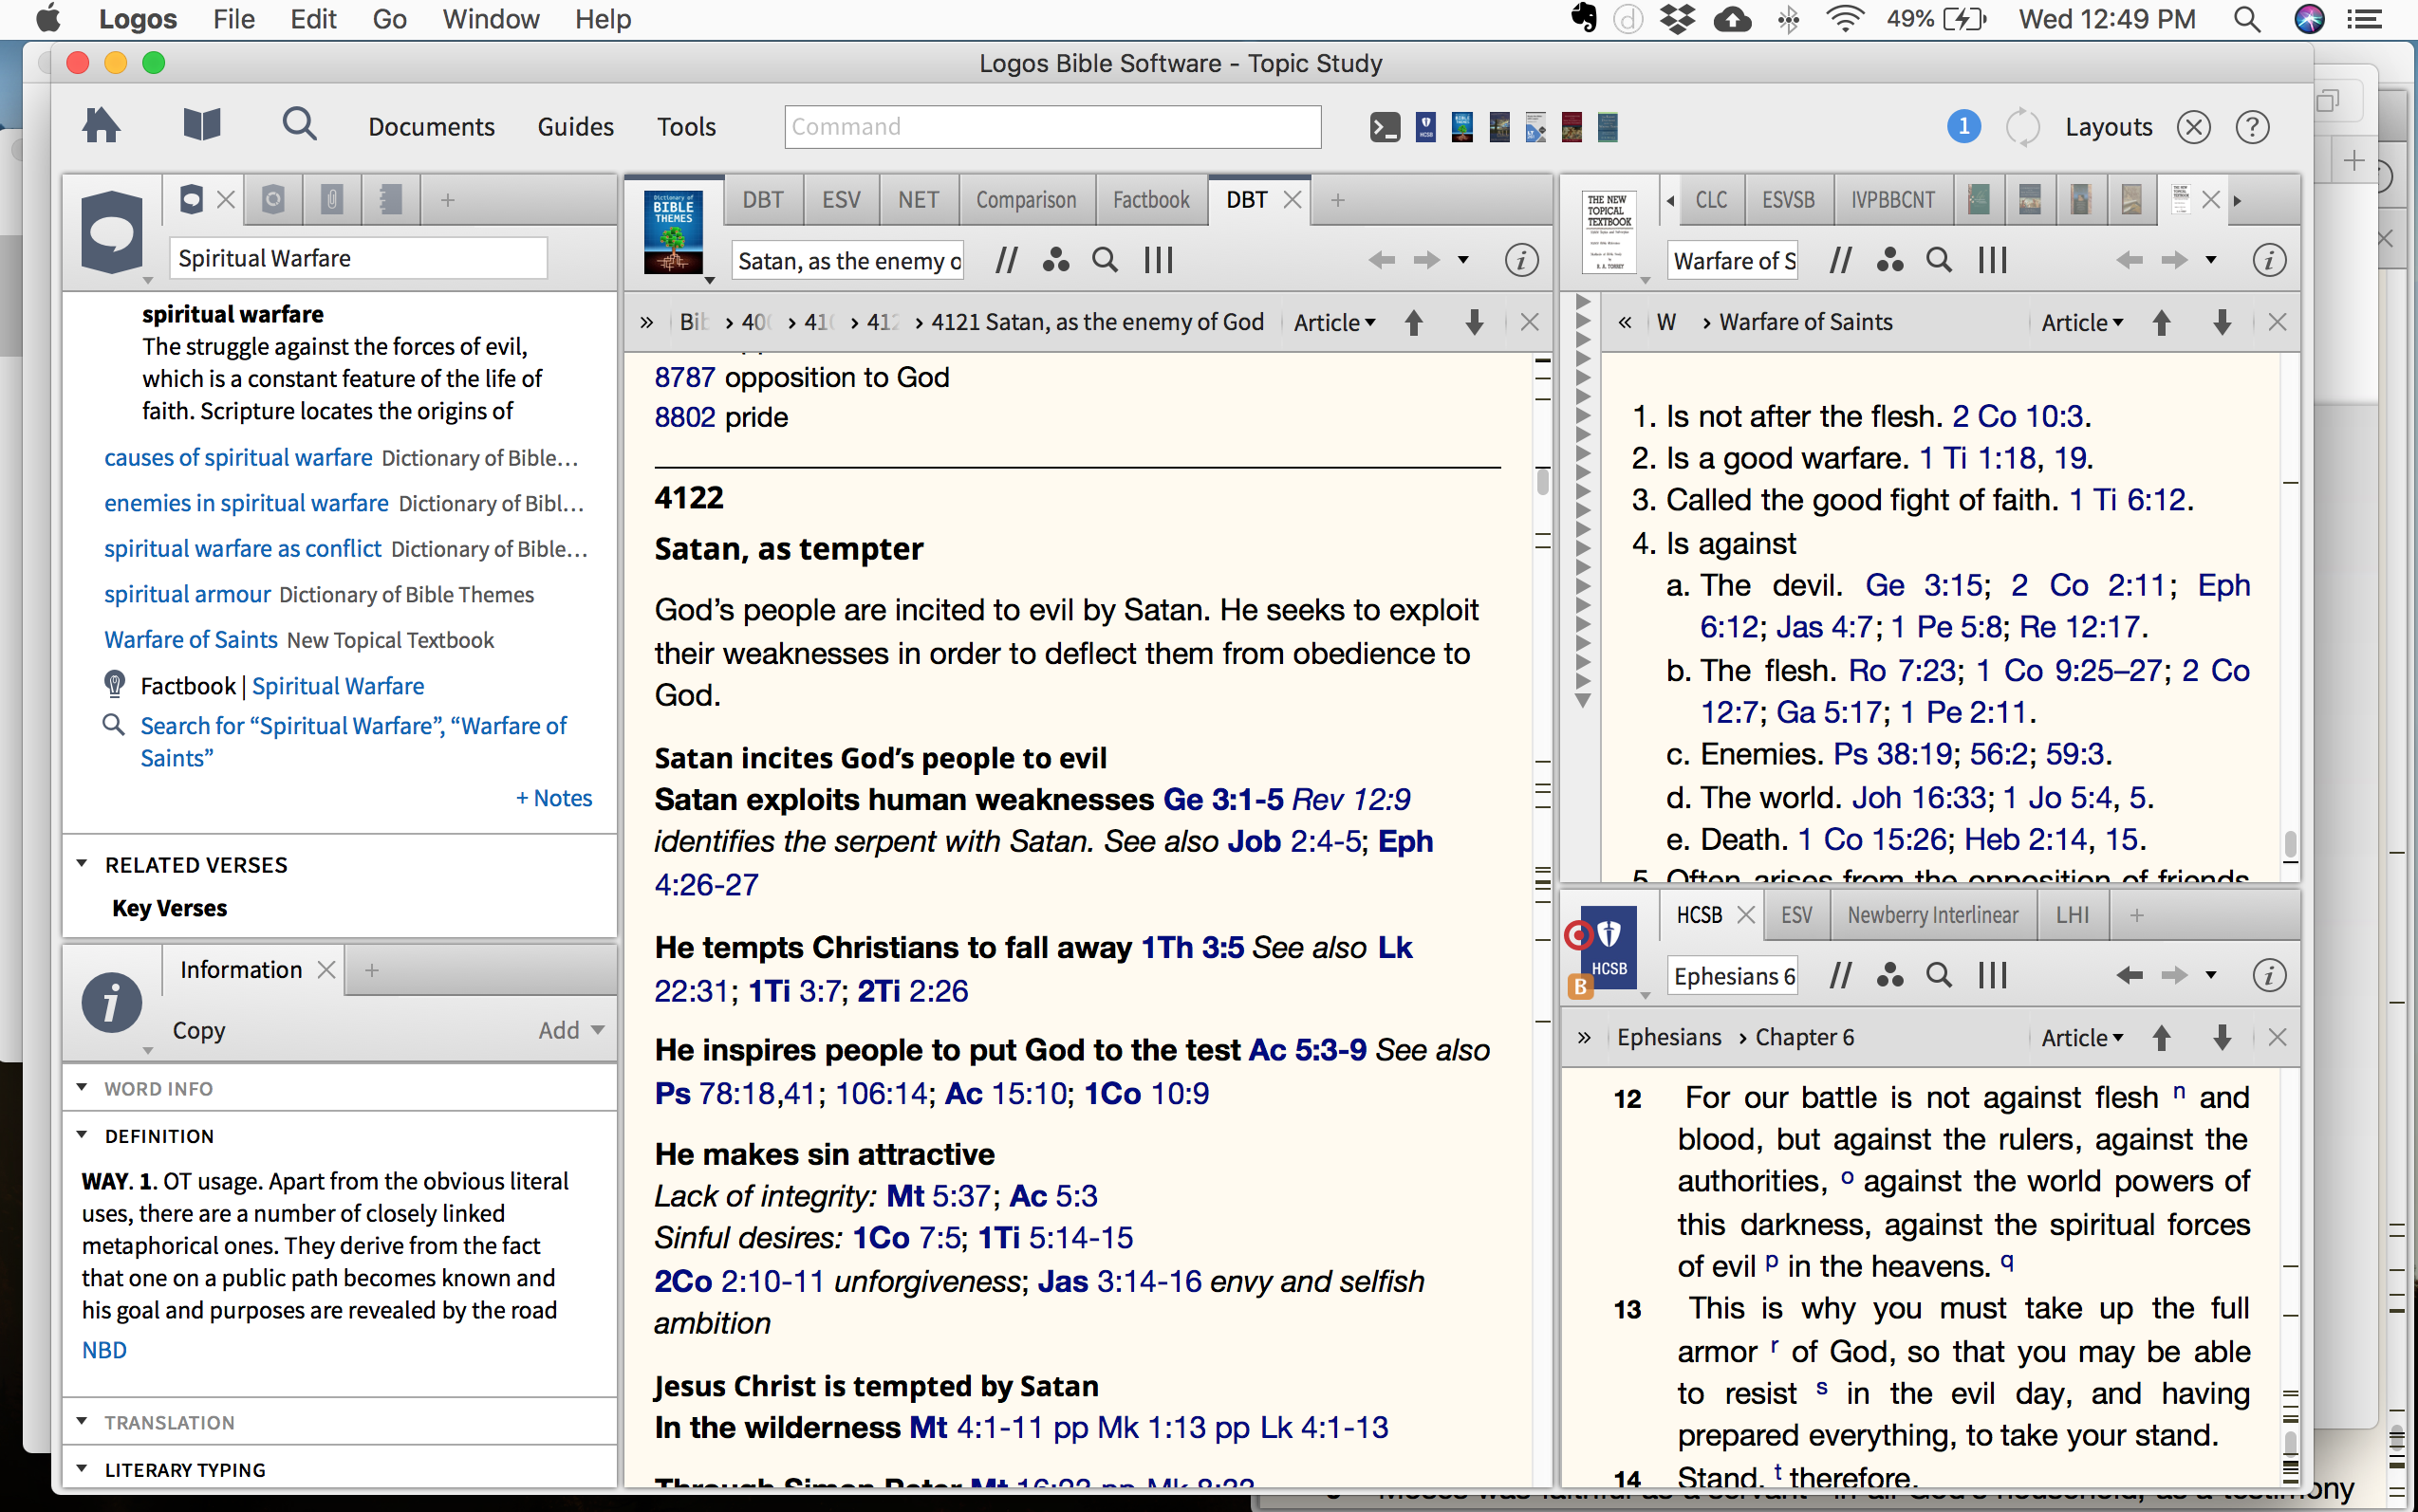Open the panel info icon in DBT panel
The image size is (2418, 1512).
point(1520,261)
